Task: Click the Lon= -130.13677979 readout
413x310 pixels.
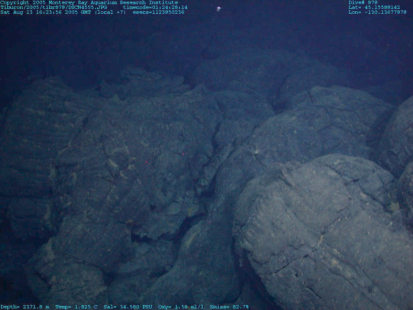Action: [378, 12]
